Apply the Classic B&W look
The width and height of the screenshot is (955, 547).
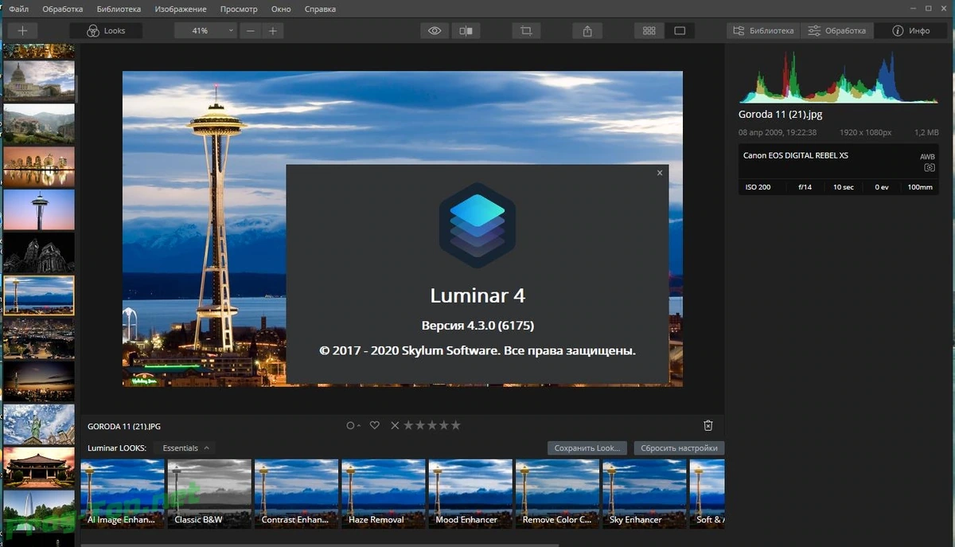click(x=209, y=494)
